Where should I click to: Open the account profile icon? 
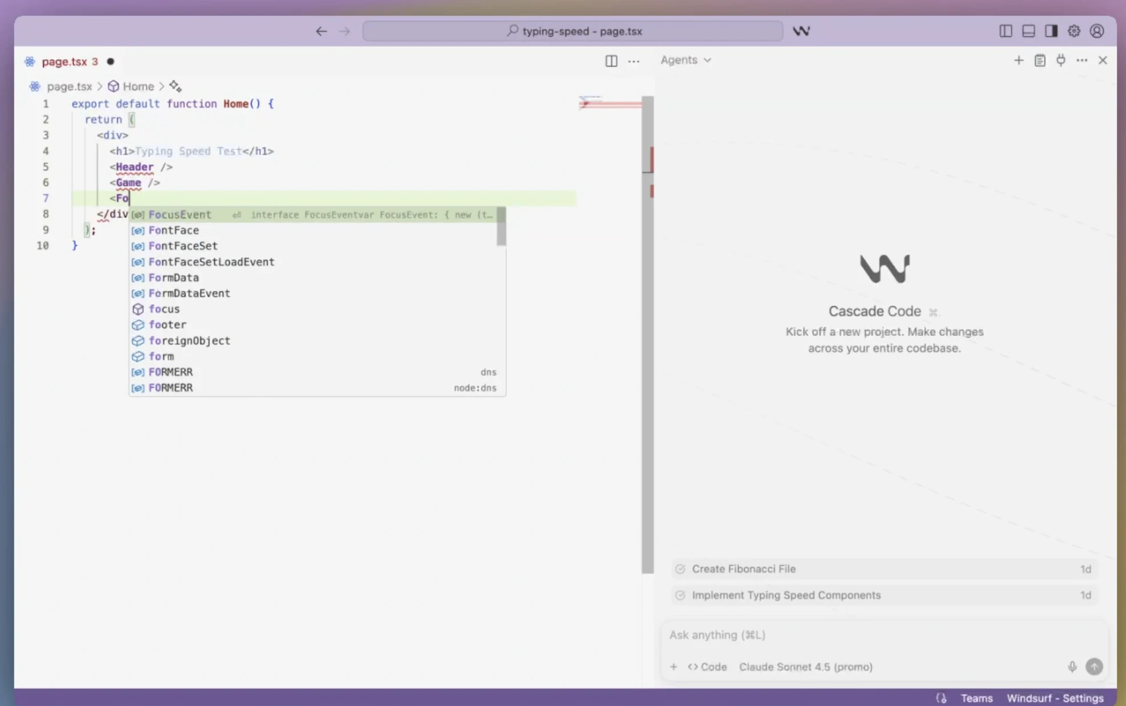point(1097,31)
